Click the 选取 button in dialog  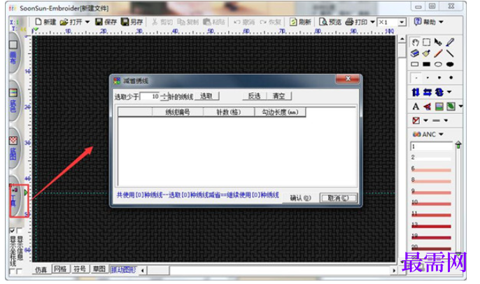[x=206, y=96]
